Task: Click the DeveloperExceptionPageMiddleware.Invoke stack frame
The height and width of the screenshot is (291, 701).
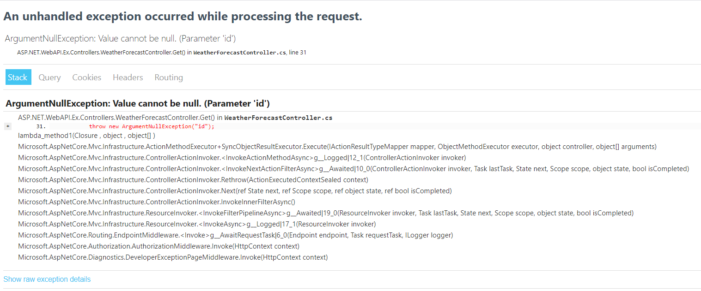Action: tap(173, 257)
